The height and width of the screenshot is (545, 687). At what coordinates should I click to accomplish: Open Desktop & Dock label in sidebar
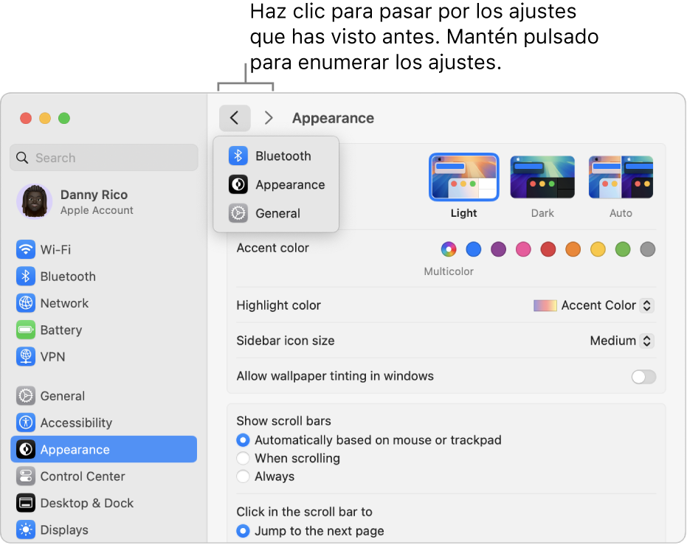click(x=87, y=503)
